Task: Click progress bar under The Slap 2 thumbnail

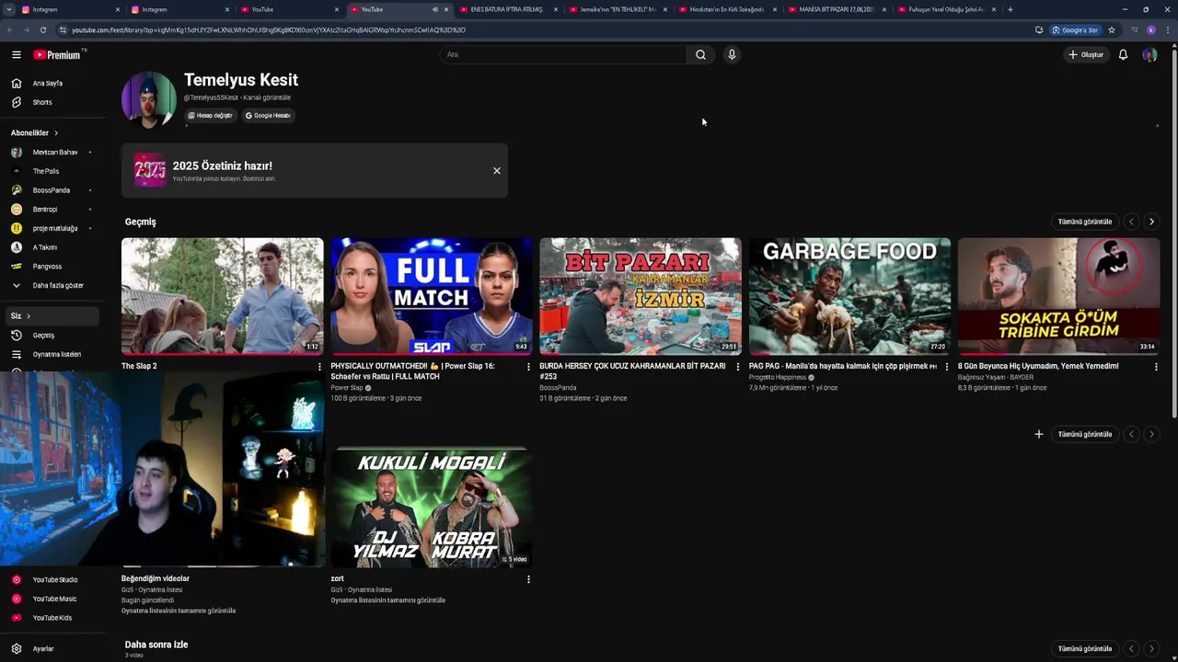Action: [223, 353]
